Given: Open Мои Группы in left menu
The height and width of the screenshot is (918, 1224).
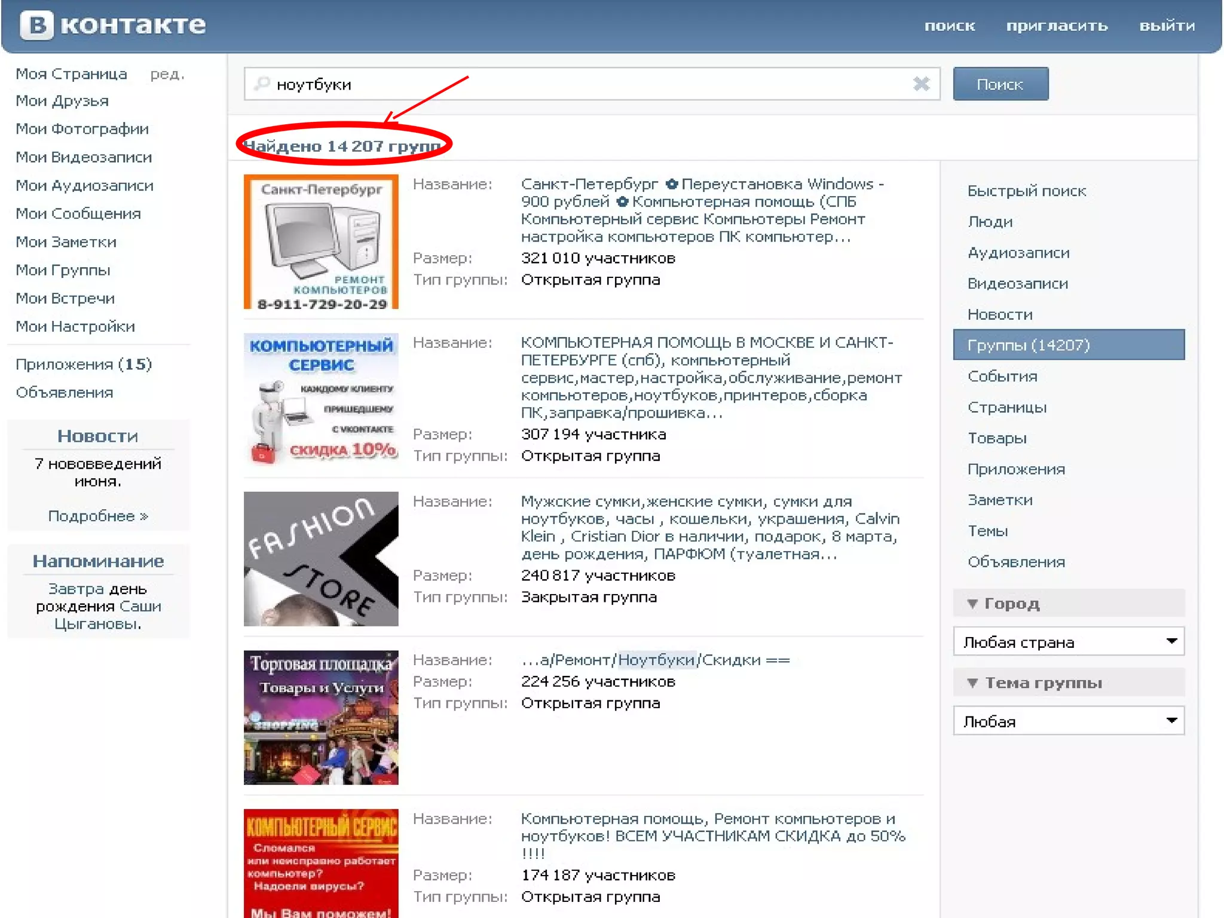Looking at the screenshot, I should pos(63,270).
